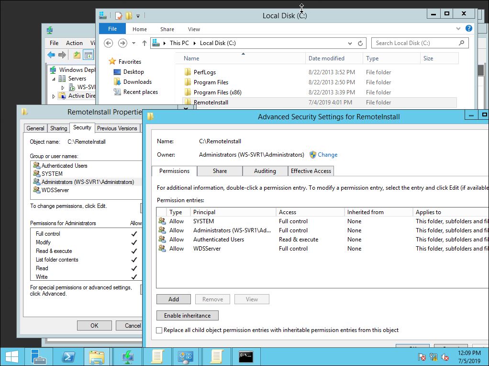Open the Home ribbon tab
Screen dimensions: 489x366
click(139, 29)
